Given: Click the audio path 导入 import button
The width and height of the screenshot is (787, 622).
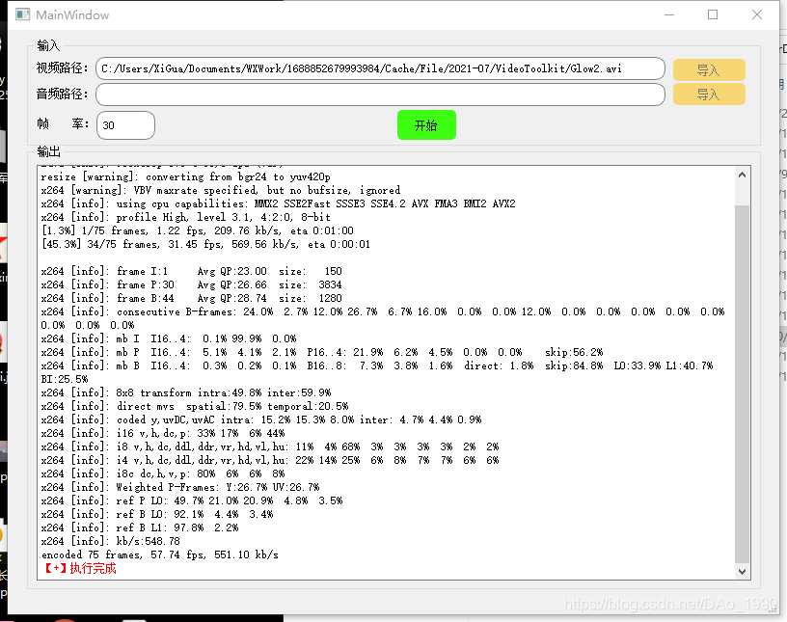Looking at the screenshot, I should (x=709, y=94).
